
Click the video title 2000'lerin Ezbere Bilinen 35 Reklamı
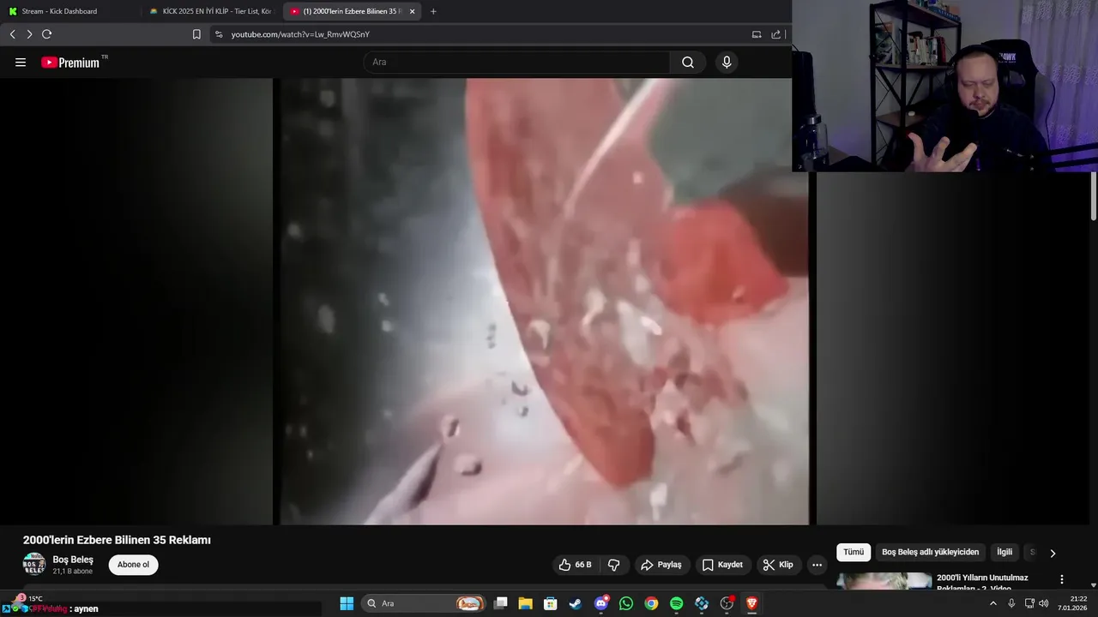[117, 540]
